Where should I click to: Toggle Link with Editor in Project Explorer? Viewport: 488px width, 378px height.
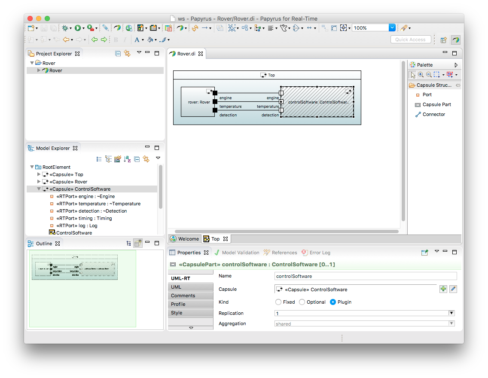click(127, 54)
